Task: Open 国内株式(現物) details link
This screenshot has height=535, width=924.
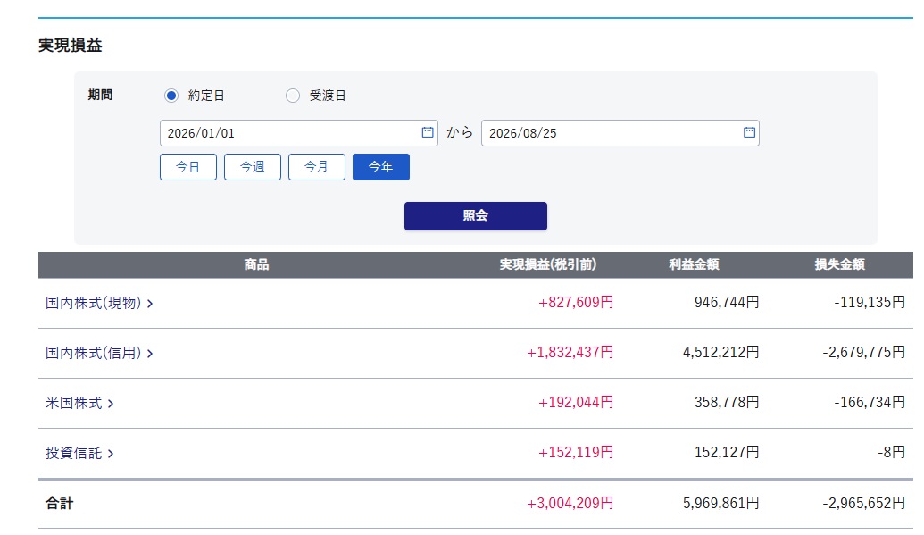Action: click(x=99, y=303)
